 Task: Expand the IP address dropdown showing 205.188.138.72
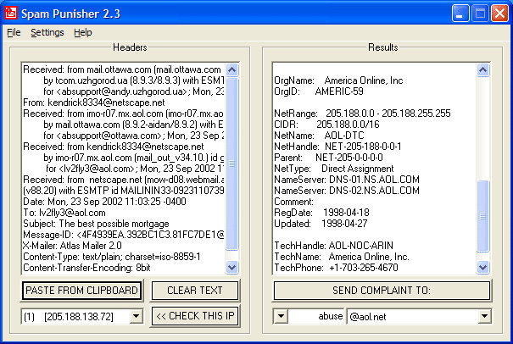point(136,316)
